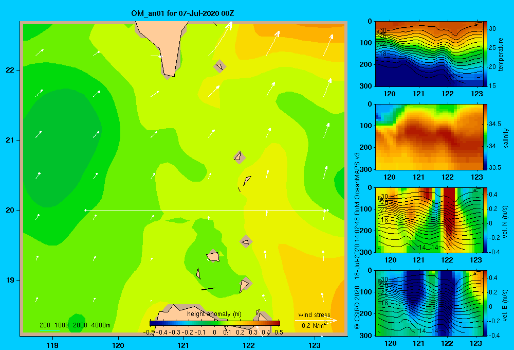Click the white section transect line at latitude 20
This screenshot has width=514, height=350.
point(207,210)
